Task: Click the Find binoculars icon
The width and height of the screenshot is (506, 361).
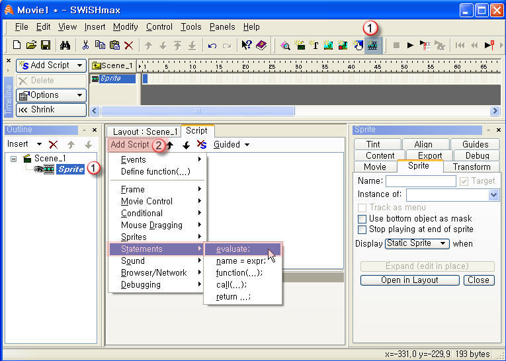Action: (x=65, y=45)
